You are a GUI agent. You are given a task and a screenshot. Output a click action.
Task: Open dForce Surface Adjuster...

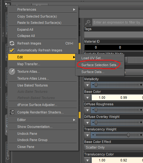[x=43, y=105]
